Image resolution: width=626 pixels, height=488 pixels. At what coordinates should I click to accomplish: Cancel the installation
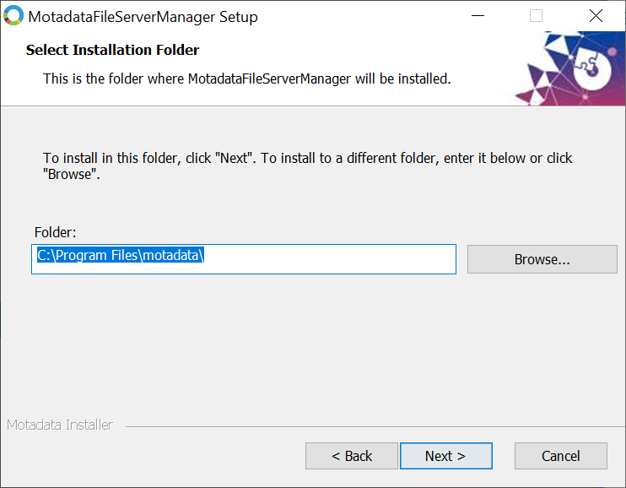coord(560,456)
